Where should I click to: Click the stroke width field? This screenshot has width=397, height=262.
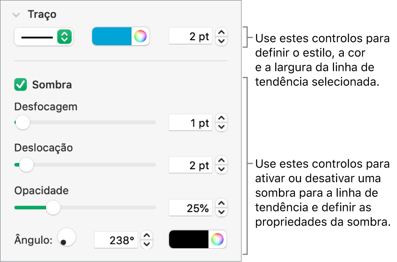click(191, 37)
